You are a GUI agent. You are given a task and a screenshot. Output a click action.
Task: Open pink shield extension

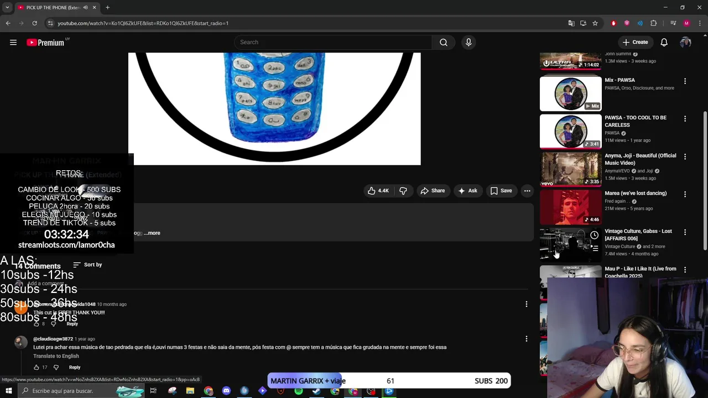pos(627,23)
